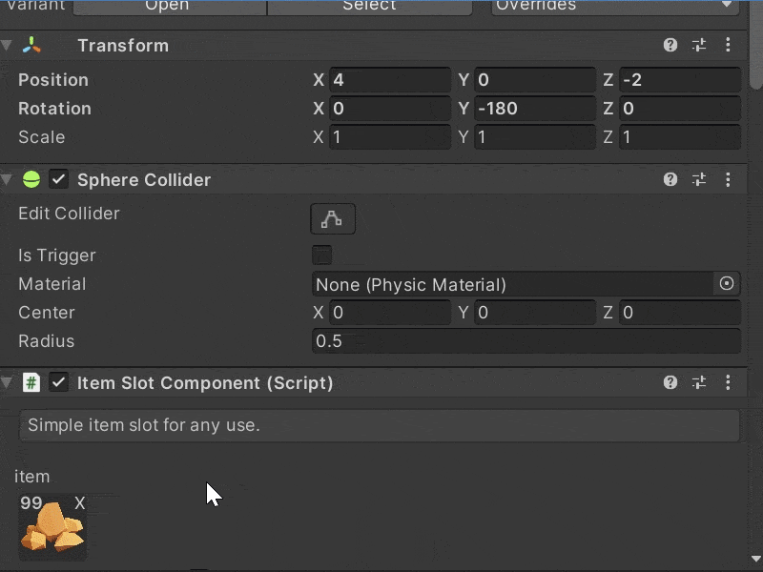
Task: Click the Radius value field
Action: click(525, 341)
